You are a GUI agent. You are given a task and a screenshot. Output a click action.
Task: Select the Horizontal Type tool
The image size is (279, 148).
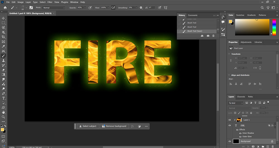click(4, 98)
